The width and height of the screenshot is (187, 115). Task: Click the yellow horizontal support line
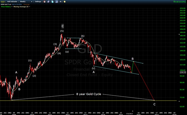88,101
